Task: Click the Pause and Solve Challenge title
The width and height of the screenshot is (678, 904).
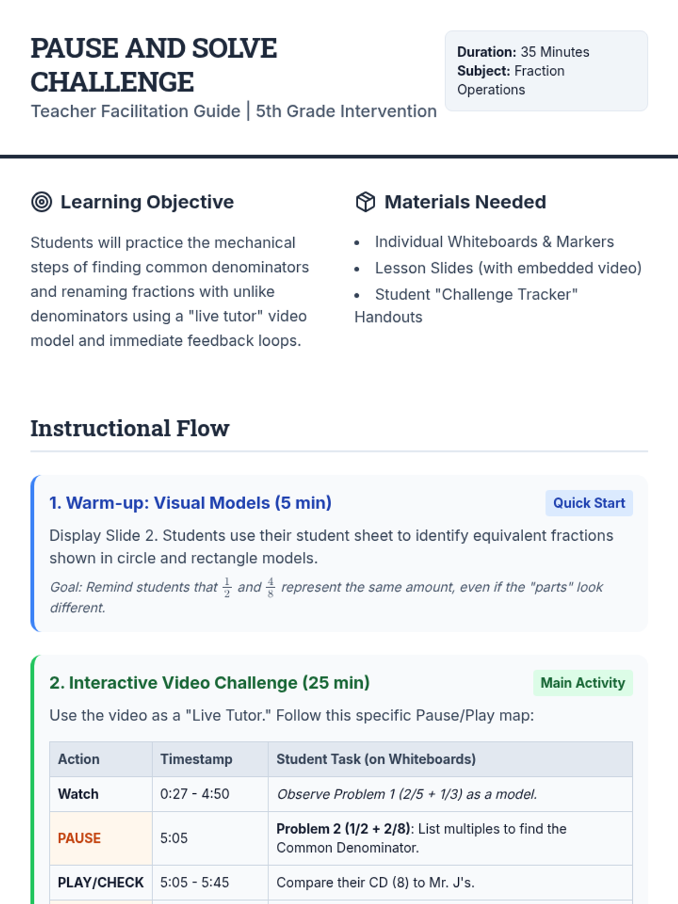Action: 154,65
